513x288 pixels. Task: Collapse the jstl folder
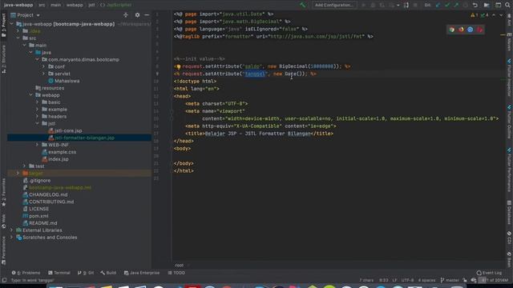pyautogui.click(x=38, y=123)
